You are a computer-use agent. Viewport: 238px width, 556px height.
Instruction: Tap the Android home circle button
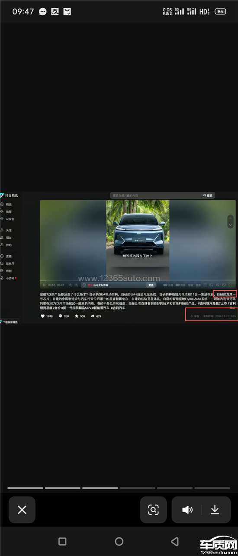point(119,541)
